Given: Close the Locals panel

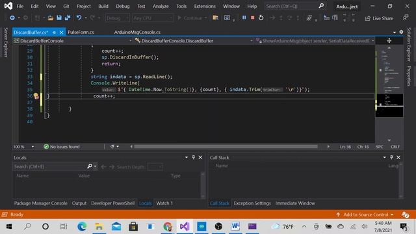Looking at the screenshot, I should coord(201,157).
